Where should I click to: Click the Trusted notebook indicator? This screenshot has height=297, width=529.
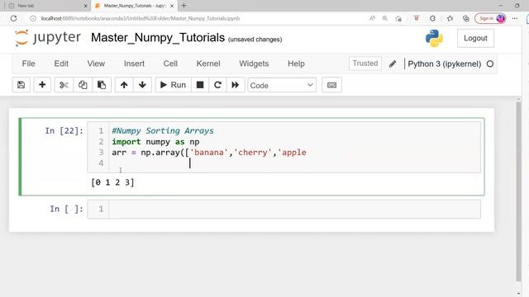pyautogui.click(x=365, y=64)
